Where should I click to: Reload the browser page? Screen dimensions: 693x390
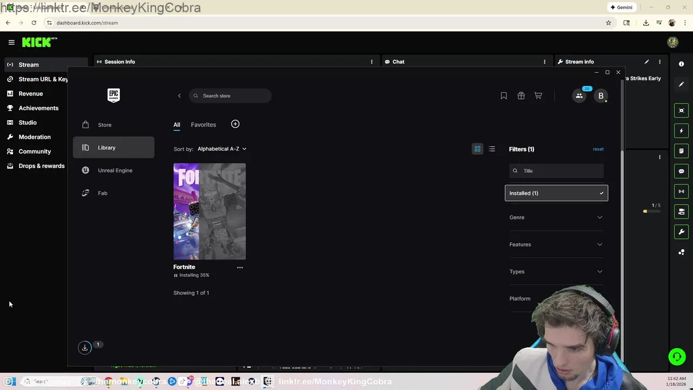tap(34, 23)
